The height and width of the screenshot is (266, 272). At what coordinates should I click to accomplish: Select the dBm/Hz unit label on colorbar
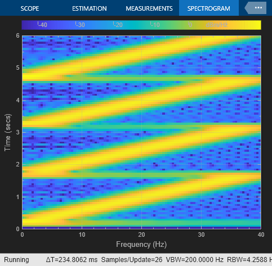click(x=217, y=25)
